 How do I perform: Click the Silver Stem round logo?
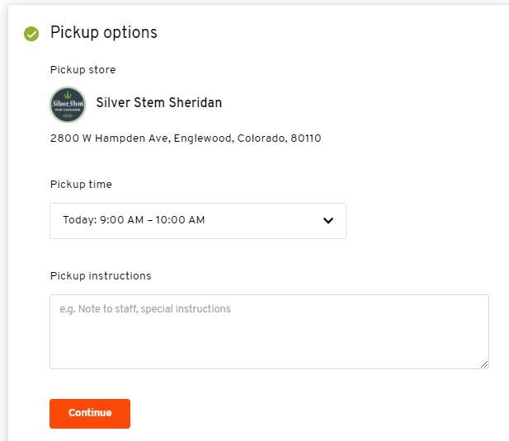coord(68,105)
